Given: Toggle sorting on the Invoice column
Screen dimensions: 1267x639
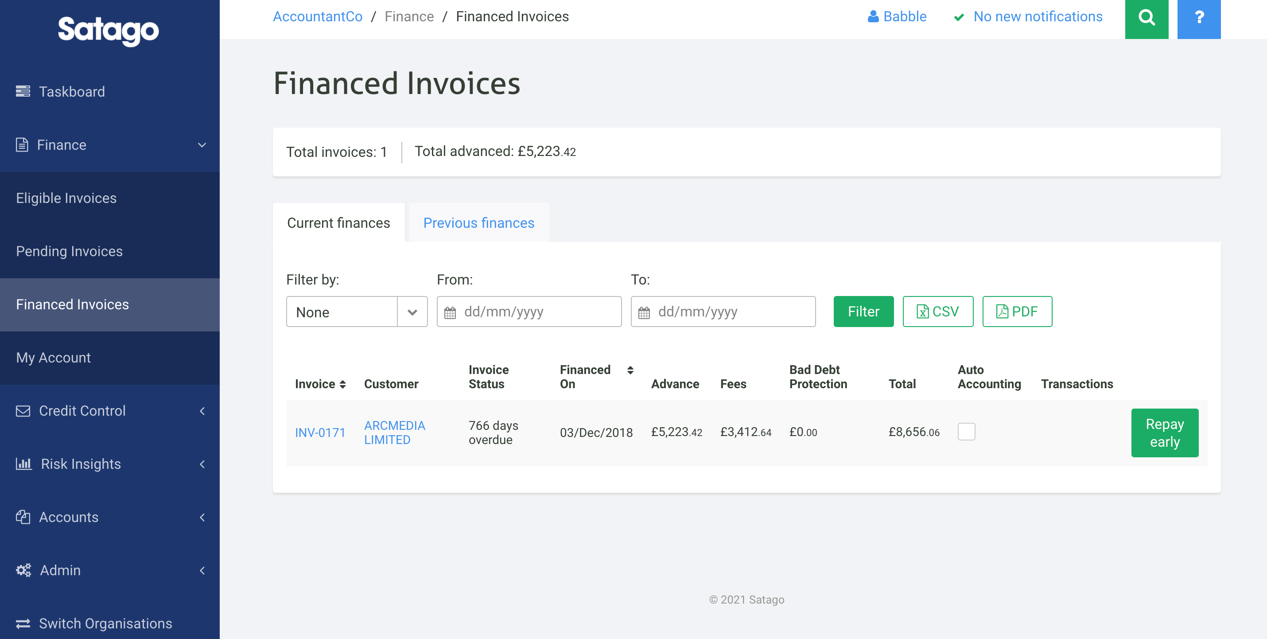Looking at the screenshot, I should tap(343, 384).
